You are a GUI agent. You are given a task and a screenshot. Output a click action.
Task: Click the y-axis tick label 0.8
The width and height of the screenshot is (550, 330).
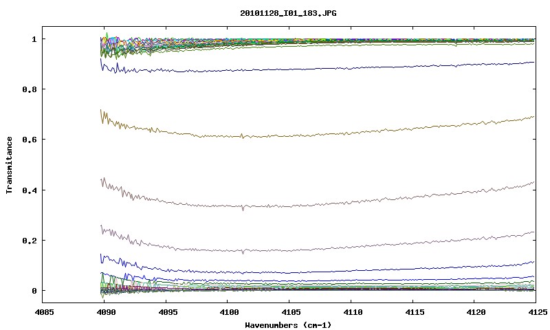point(30,89)
